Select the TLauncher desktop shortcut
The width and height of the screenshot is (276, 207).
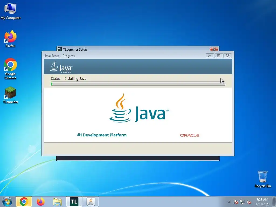pyautogui.click(x=11, y=95)
